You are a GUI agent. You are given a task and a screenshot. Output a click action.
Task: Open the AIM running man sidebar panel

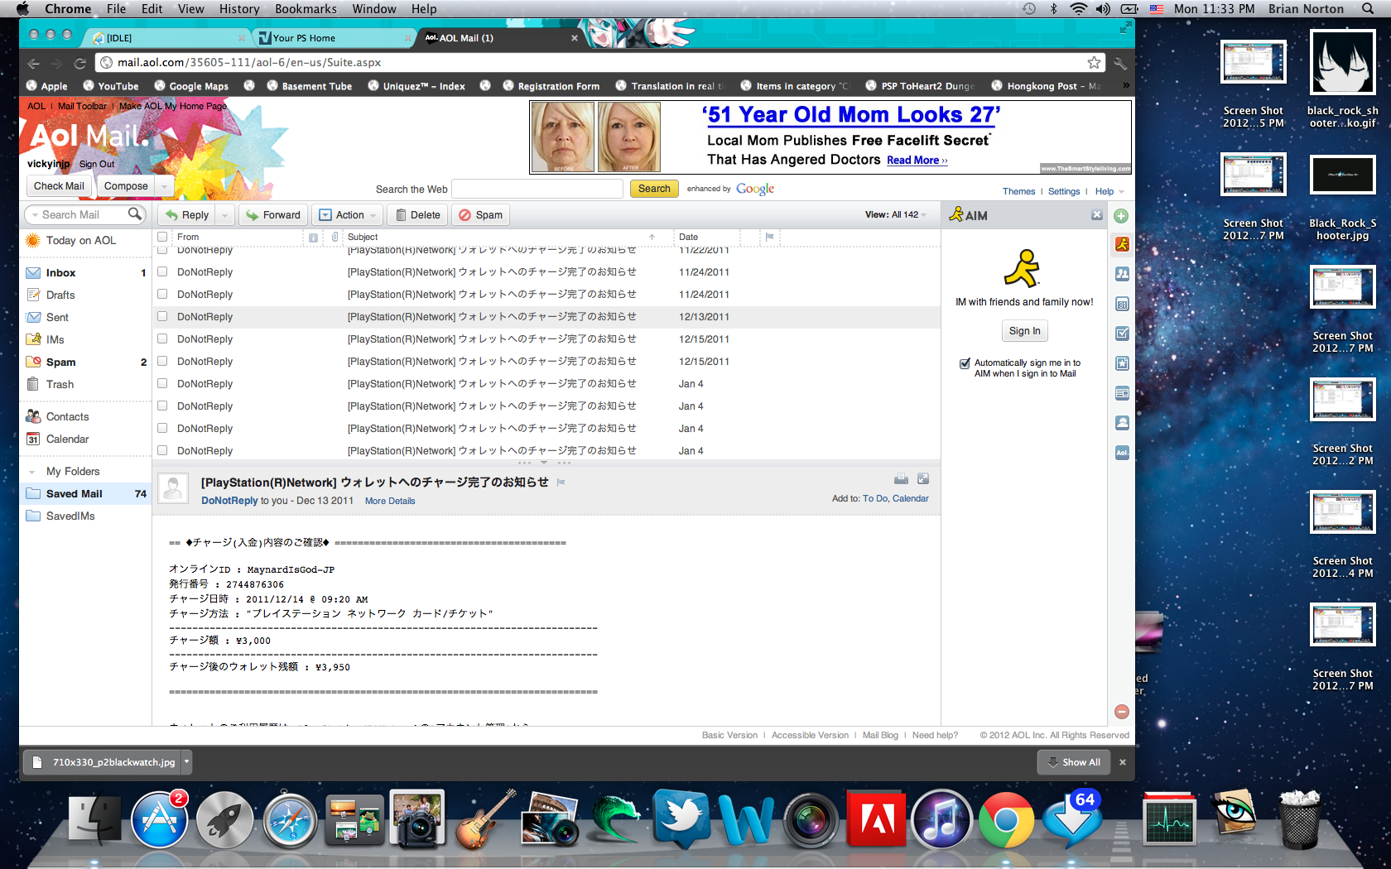tap(1122, 244)
